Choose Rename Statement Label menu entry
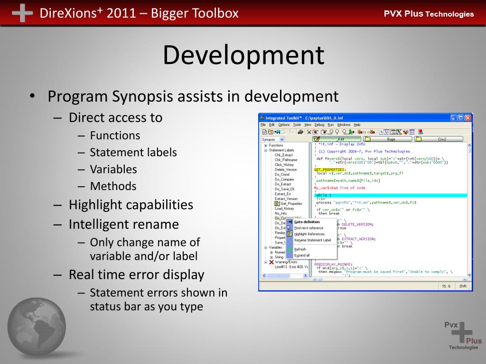The height and width of the screenshot is (364, 486). pos(312,240)
